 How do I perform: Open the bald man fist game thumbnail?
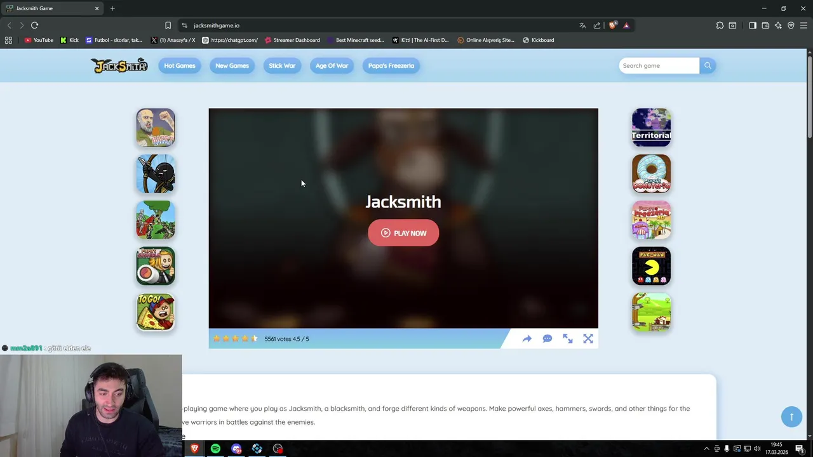156,128
